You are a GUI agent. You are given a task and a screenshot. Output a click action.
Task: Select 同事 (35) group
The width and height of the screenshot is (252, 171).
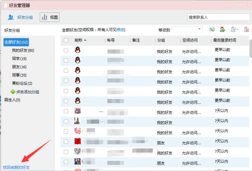[19, 75]
